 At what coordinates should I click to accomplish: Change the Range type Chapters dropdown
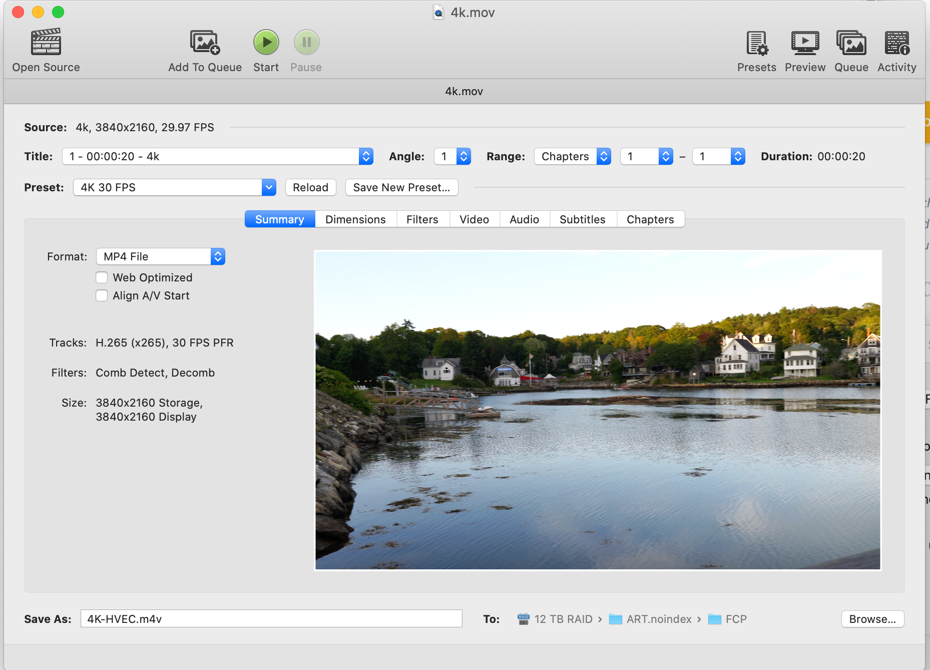[x=572, y=156]
